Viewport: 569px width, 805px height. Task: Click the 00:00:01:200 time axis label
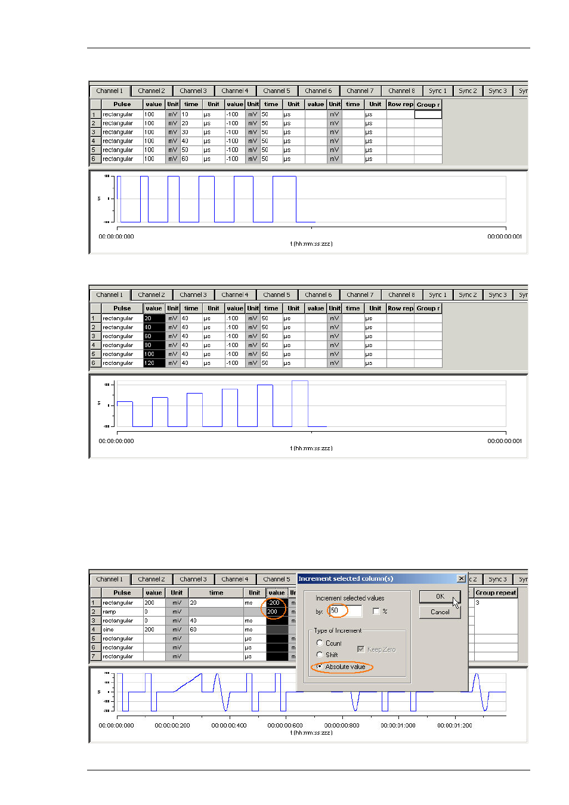454,726
